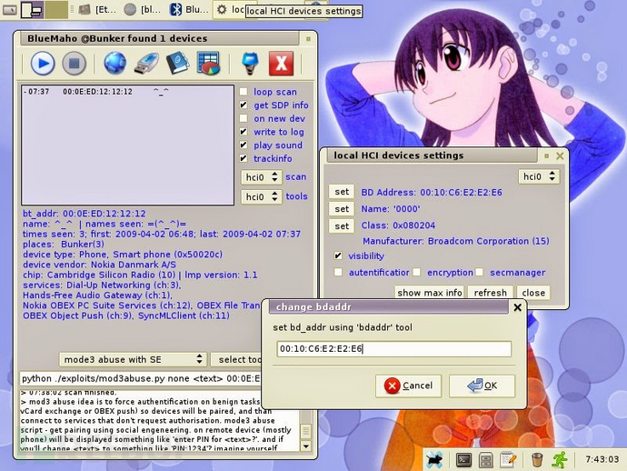
Task: Open the file cabinet icon in the tray
Action: [x=485, y=460]
